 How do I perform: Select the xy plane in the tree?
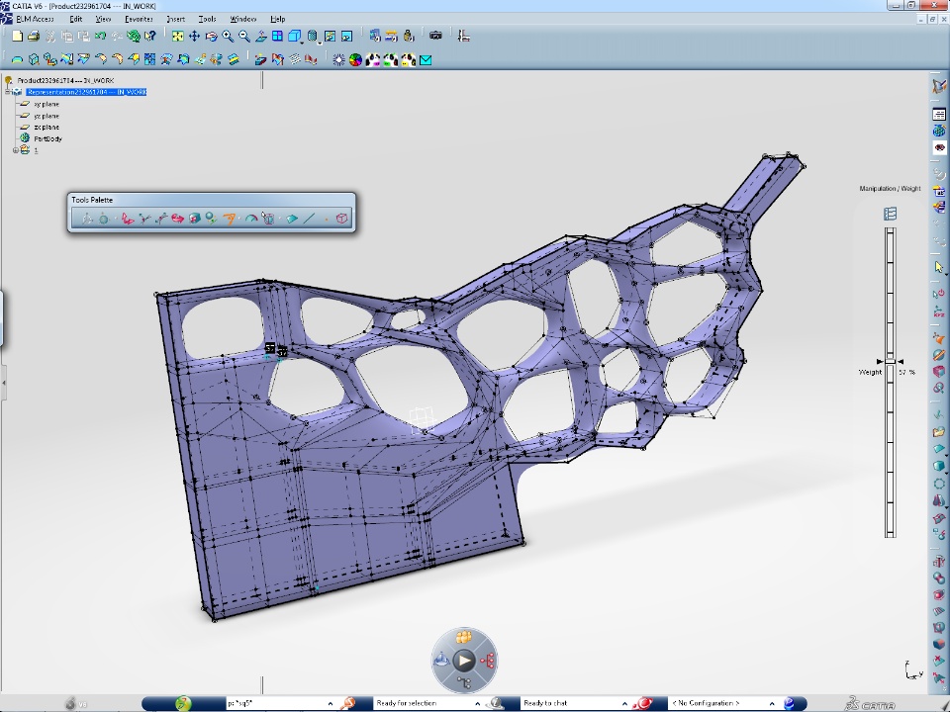point(46,104)
